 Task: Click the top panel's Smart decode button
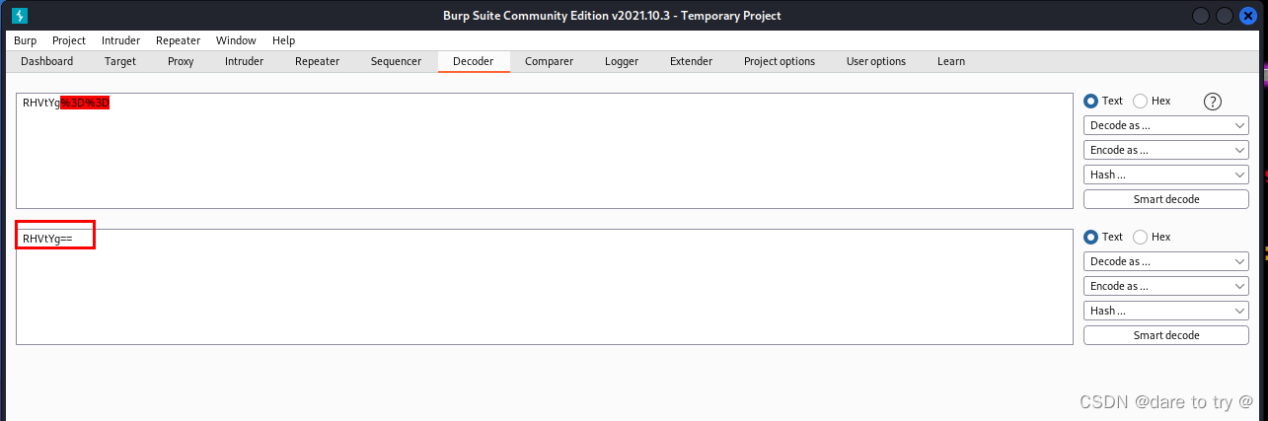pos(1166,199)
